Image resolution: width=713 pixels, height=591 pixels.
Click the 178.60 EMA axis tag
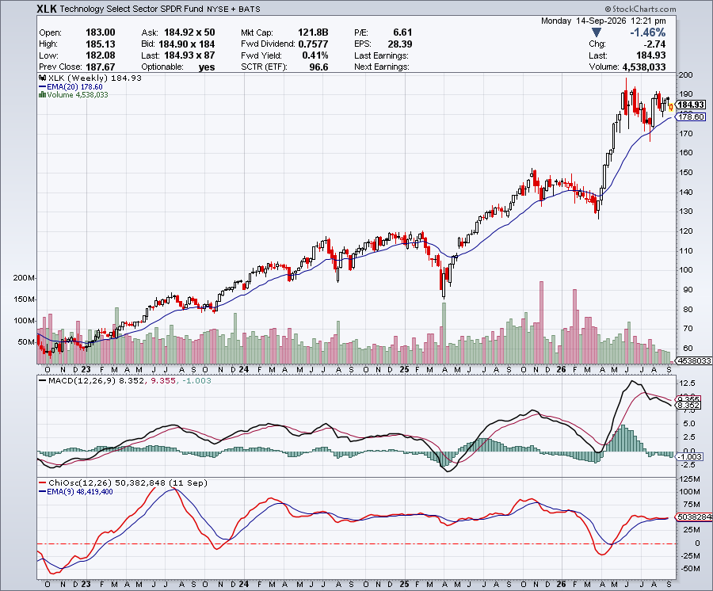pos(691,116)
